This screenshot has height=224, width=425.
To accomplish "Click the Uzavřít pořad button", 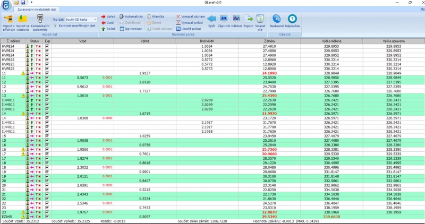I will tap(189, 28).
